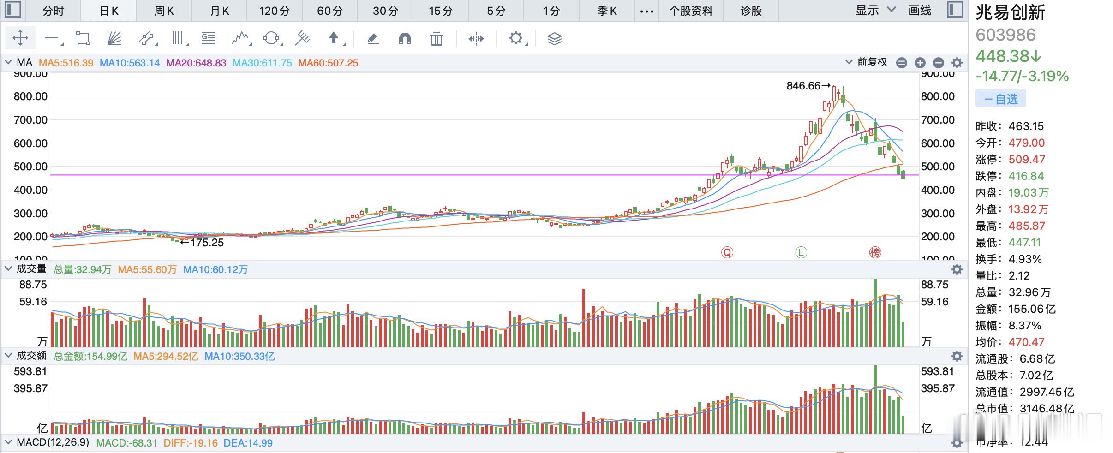Remove 兆易创新 from 自选 watchlist
The height and width of the screenshot is (453, 1113).
1001,99
